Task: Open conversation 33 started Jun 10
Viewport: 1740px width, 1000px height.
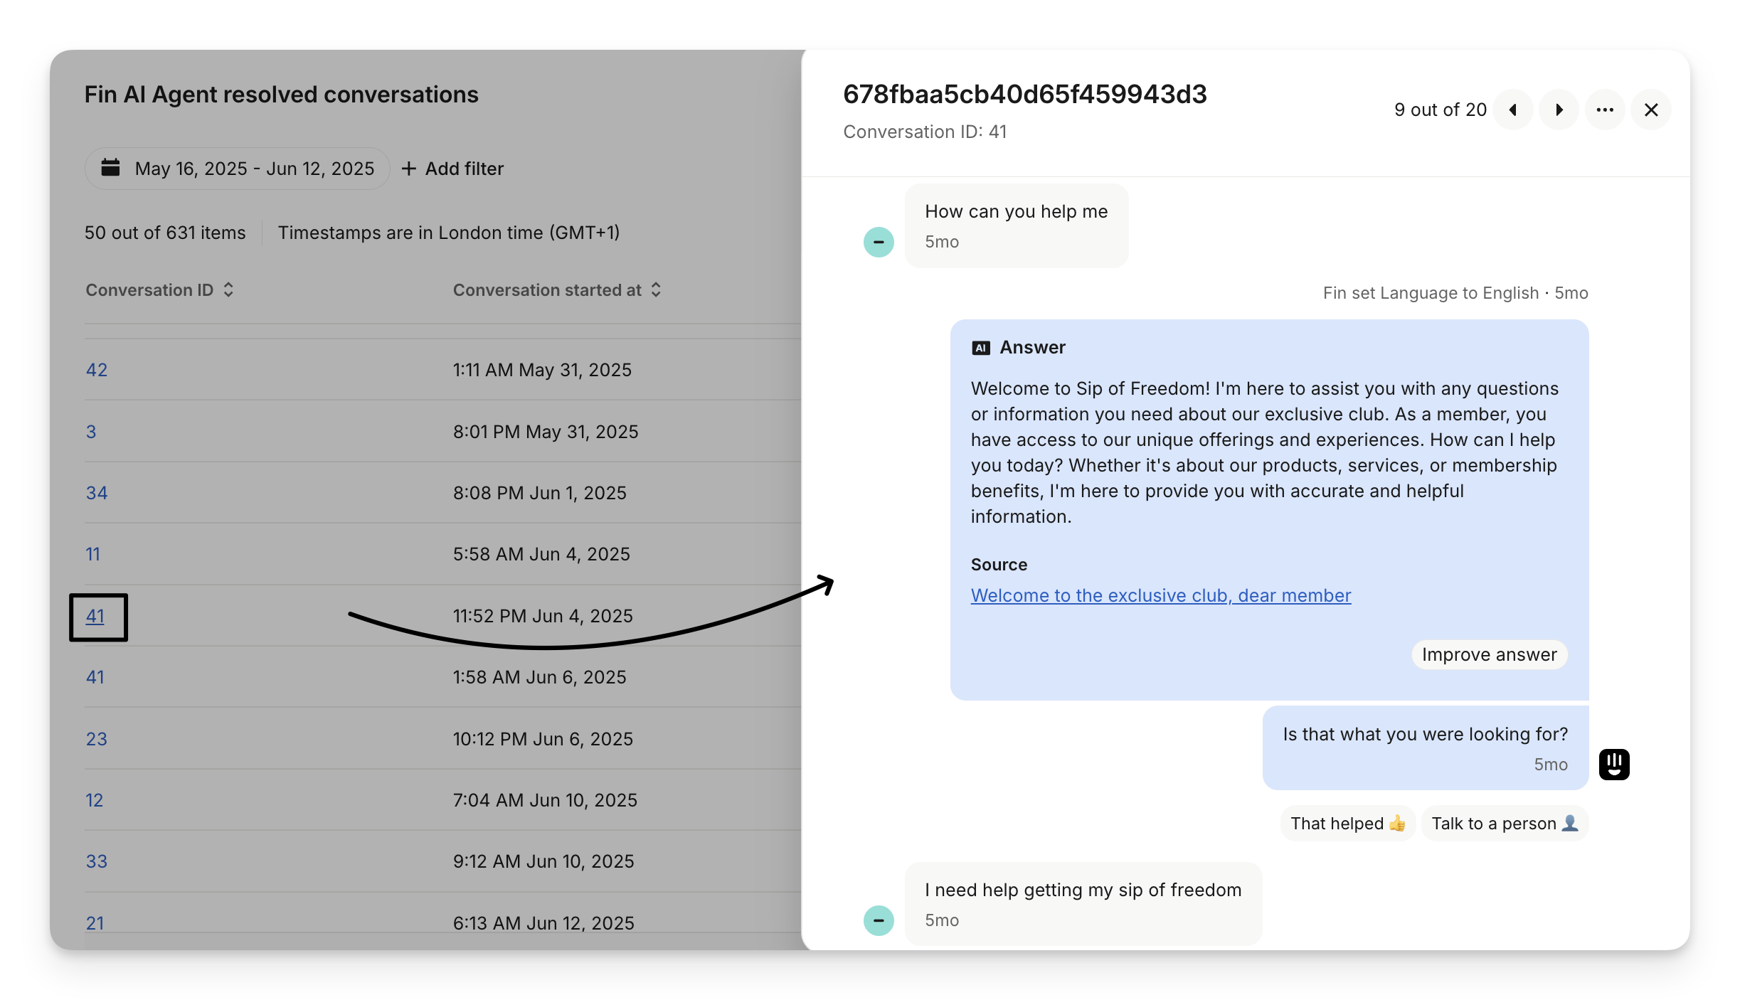Action: click(x=97, y=861)
